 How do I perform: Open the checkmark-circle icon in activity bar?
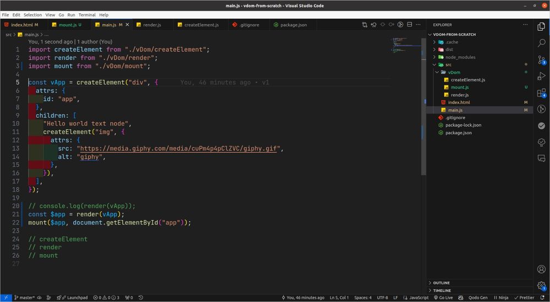click(541, 125)
